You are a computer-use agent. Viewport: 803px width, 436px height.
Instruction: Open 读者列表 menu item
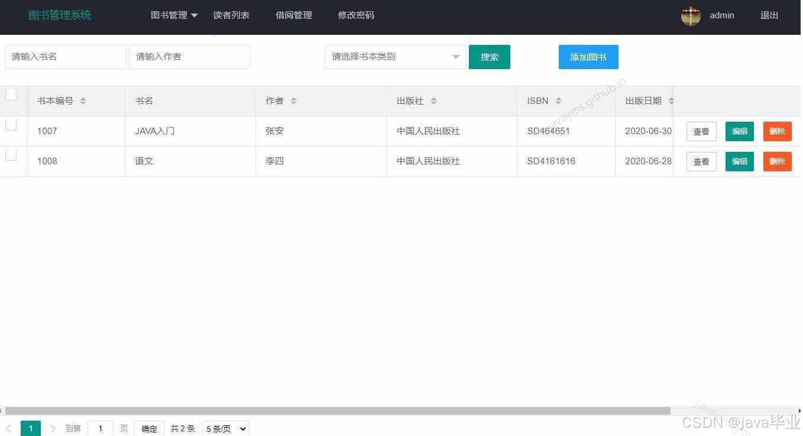tap(231, 15)
